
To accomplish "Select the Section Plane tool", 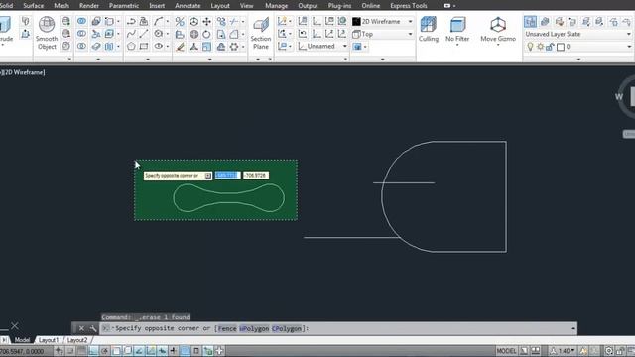I will (x=260, y=33).
